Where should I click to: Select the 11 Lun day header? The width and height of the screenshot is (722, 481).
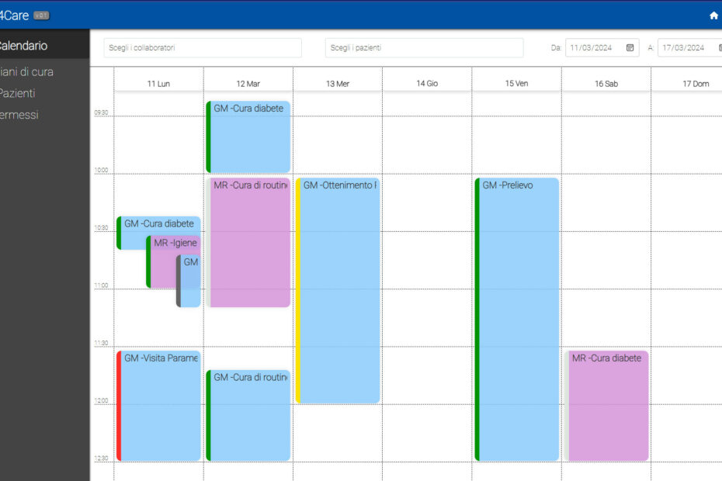tap(158, 84)
